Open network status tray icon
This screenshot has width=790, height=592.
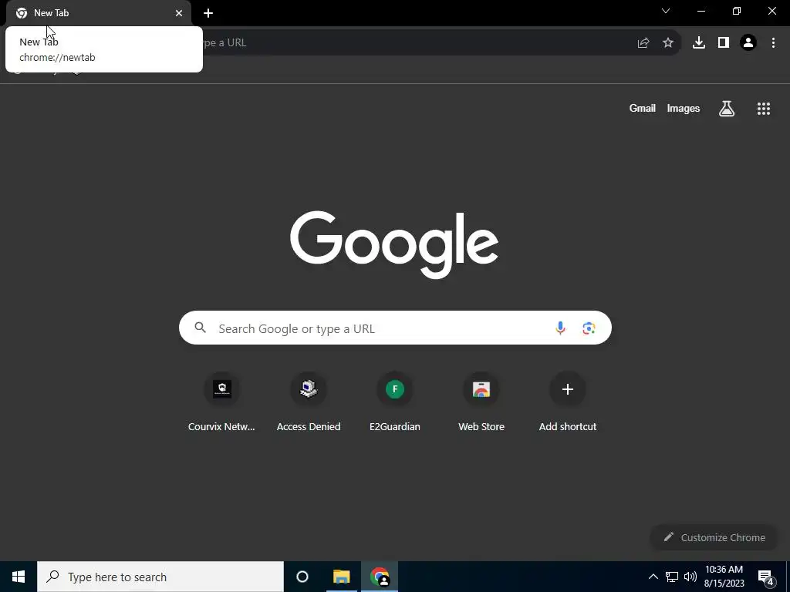tap(672, 577)
